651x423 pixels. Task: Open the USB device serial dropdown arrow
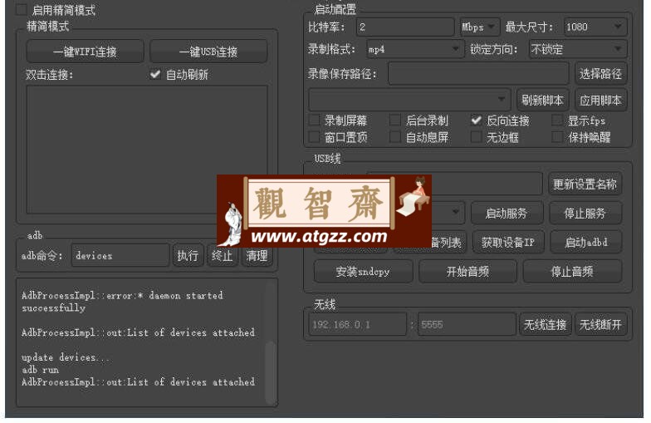tap(455, 213)
